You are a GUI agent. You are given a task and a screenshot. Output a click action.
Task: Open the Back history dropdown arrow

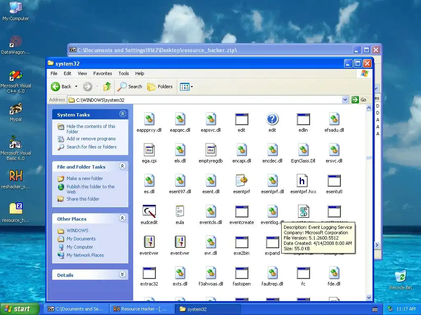pyautogui.click(x=76, y=87)
